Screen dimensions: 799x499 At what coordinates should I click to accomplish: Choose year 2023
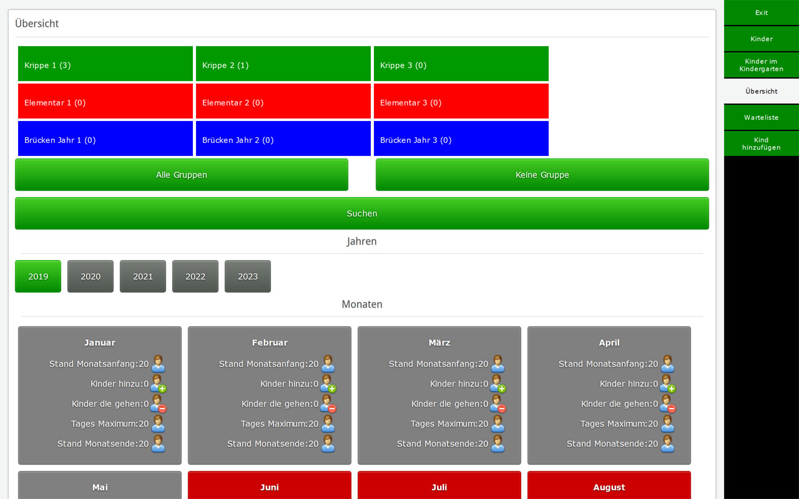pyautogui.click(x=248, y=276)
